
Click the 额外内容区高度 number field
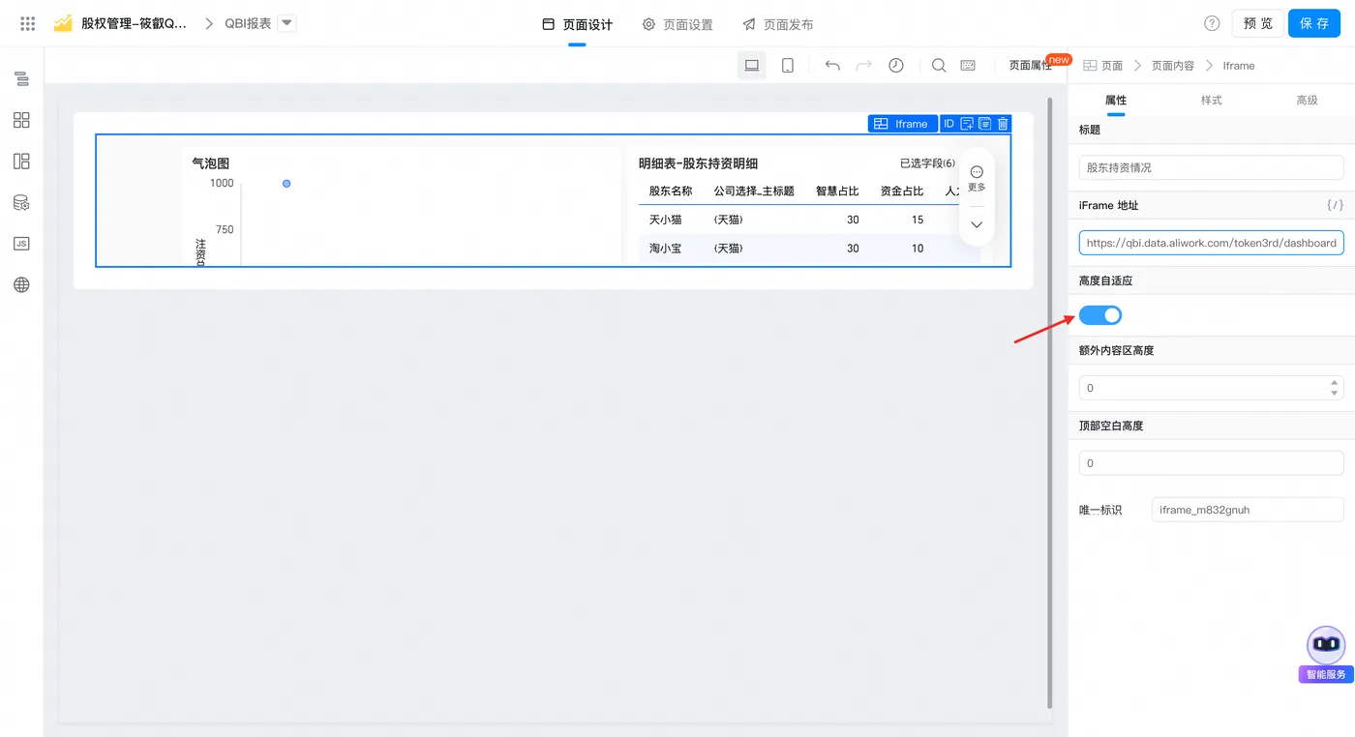[x=1211, y=388]
